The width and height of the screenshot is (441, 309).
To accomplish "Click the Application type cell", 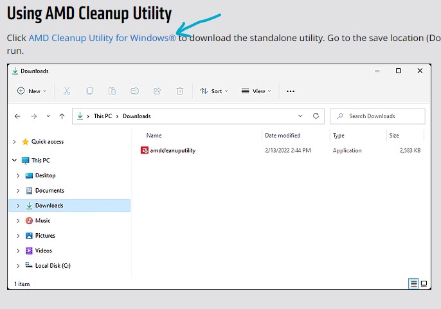I will 347,151.
